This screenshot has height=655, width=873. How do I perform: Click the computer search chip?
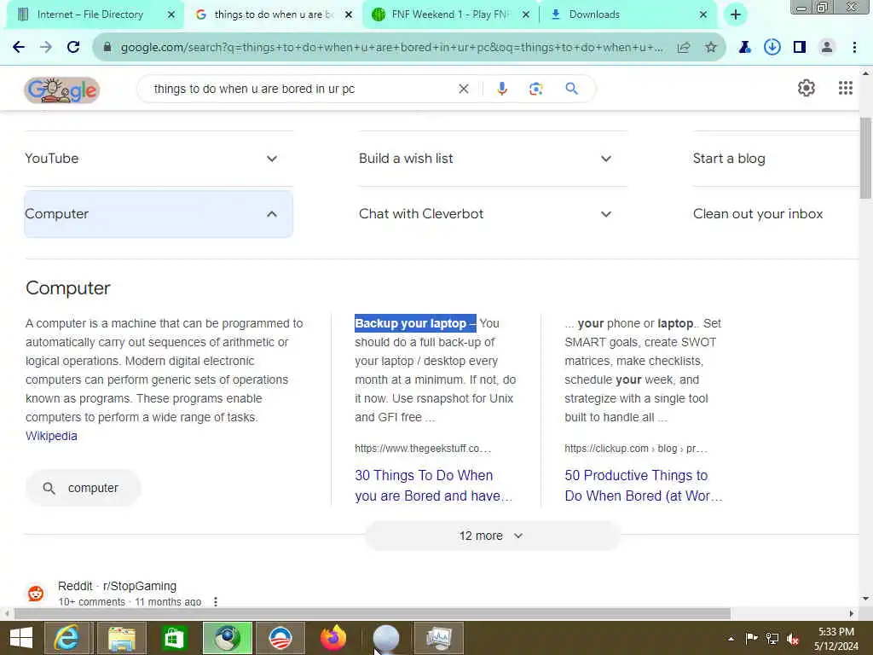click(x=83, y=488)
